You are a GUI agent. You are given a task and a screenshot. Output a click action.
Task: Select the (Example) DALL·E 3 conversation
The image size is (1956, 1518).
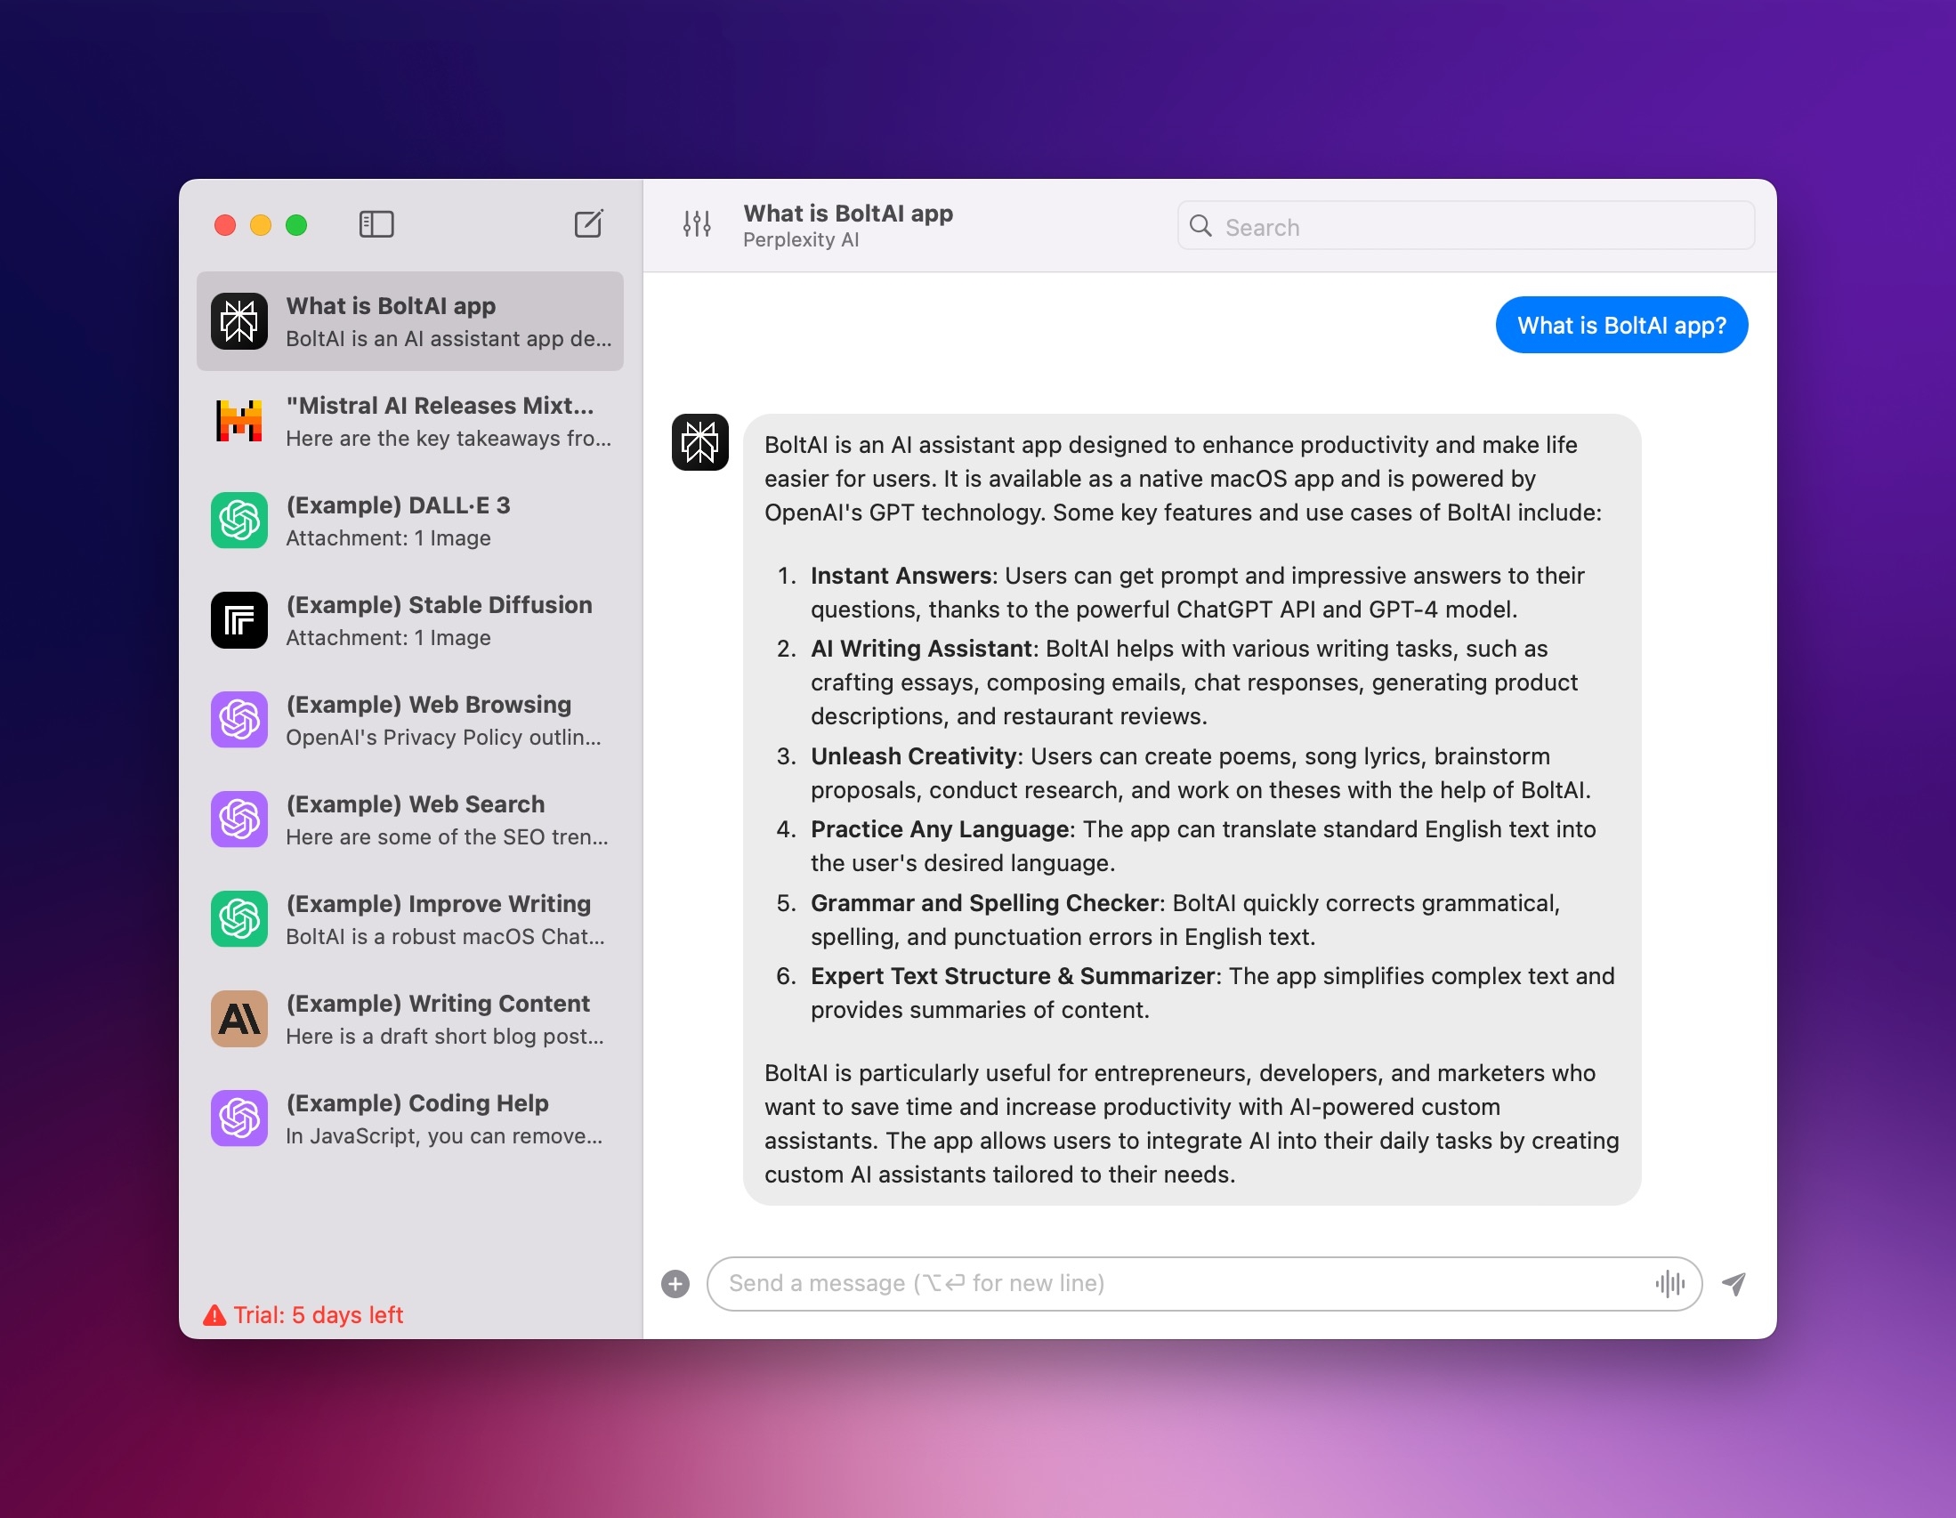[410, 521]
